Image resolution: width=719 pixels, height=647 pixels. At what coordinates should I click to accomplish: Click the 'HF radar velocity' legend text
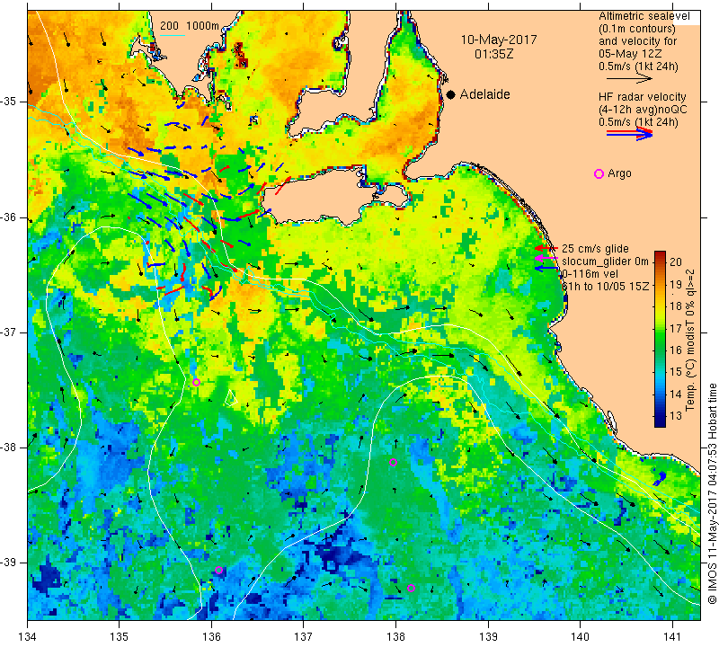coord(643,97)
